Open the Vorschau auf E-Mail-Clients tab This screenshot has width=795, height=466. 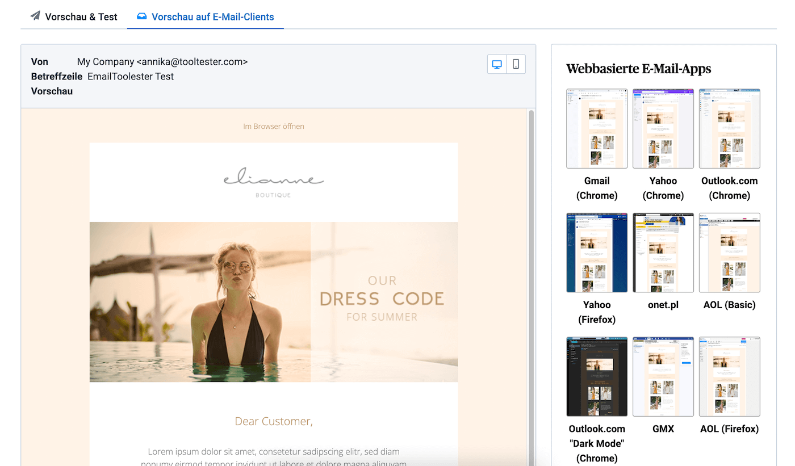(206, 16)
